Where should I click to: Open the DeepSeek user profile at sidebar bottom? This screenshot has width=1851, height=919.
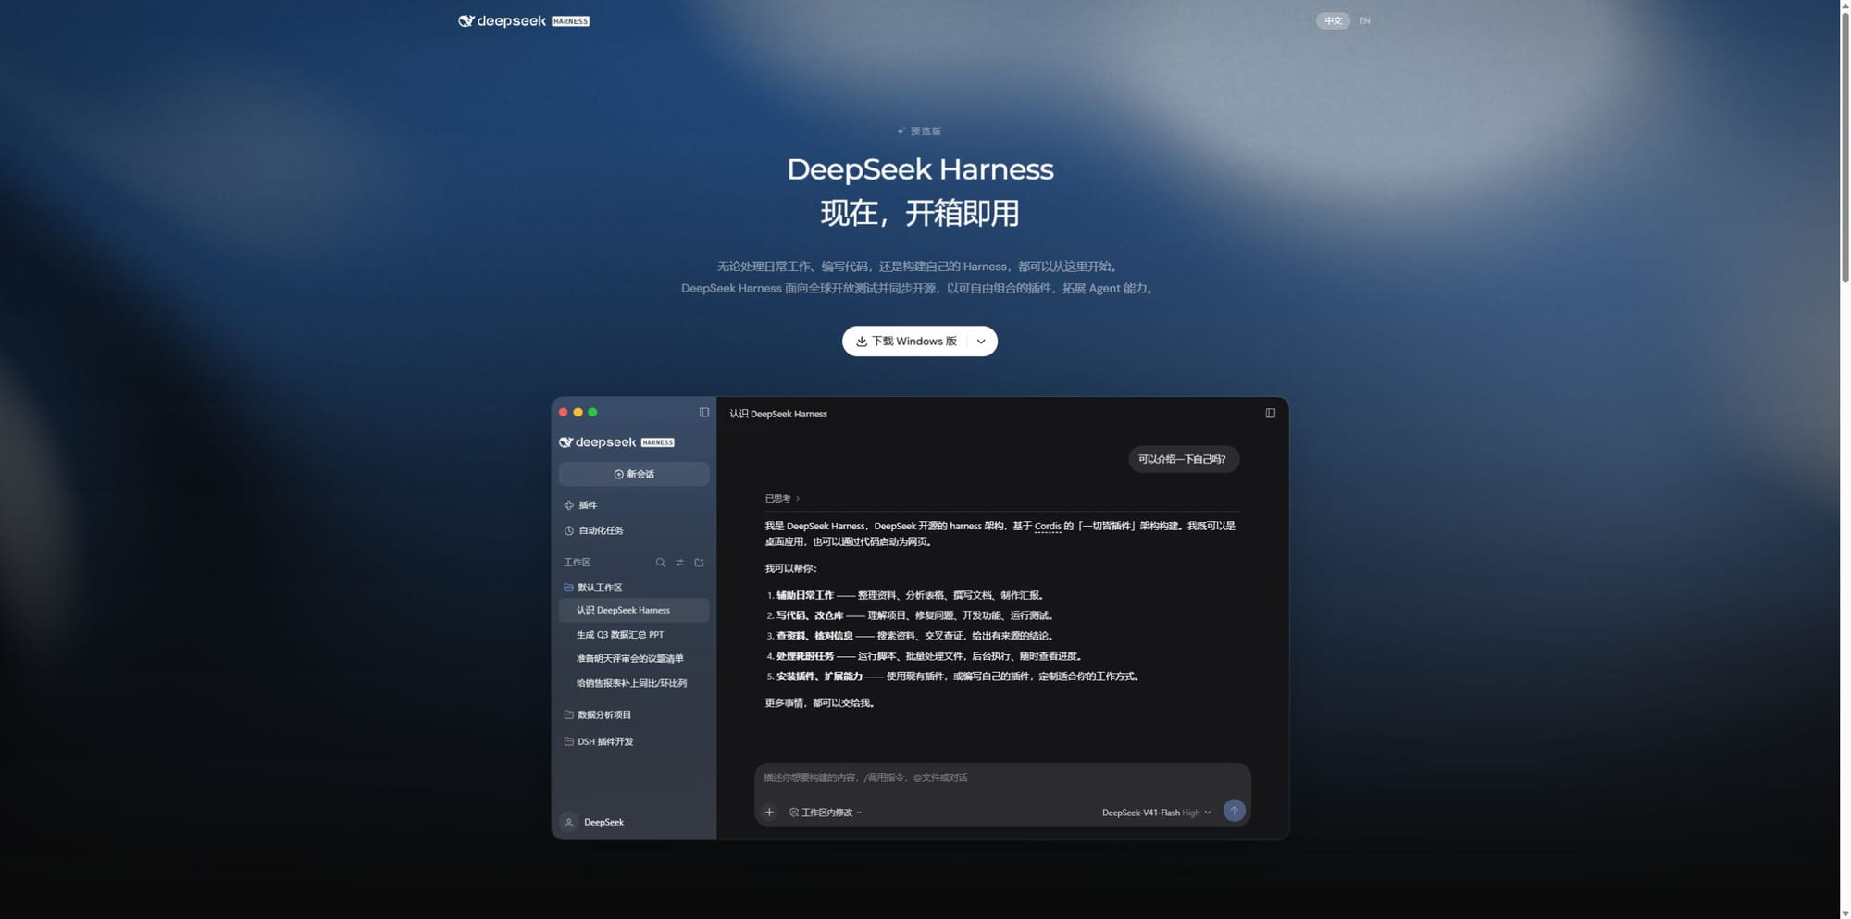[x=593, y=822]
